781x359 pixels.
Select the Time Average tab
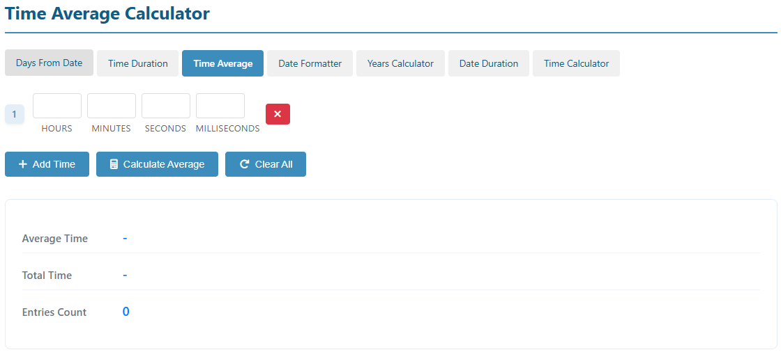coord(222,63)
